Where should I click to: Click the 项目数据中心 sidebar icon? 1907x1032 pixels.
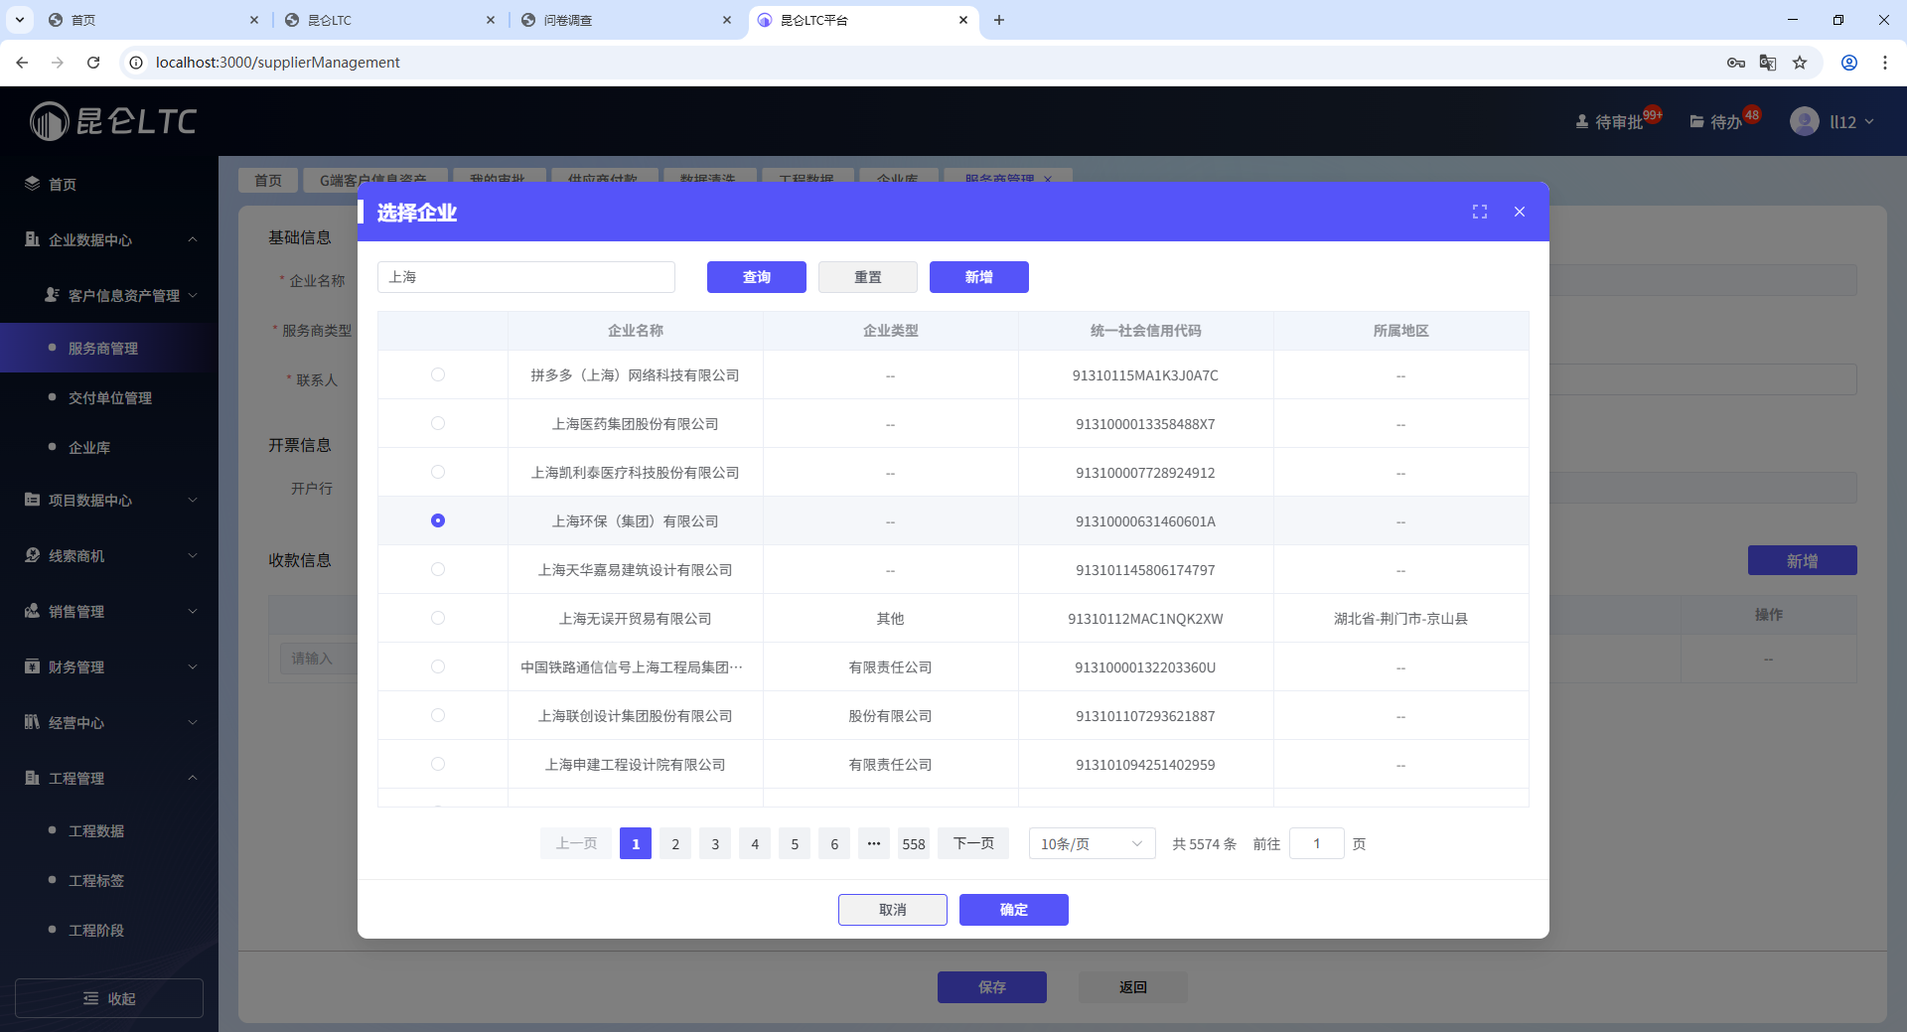click(x=30, y=501)
